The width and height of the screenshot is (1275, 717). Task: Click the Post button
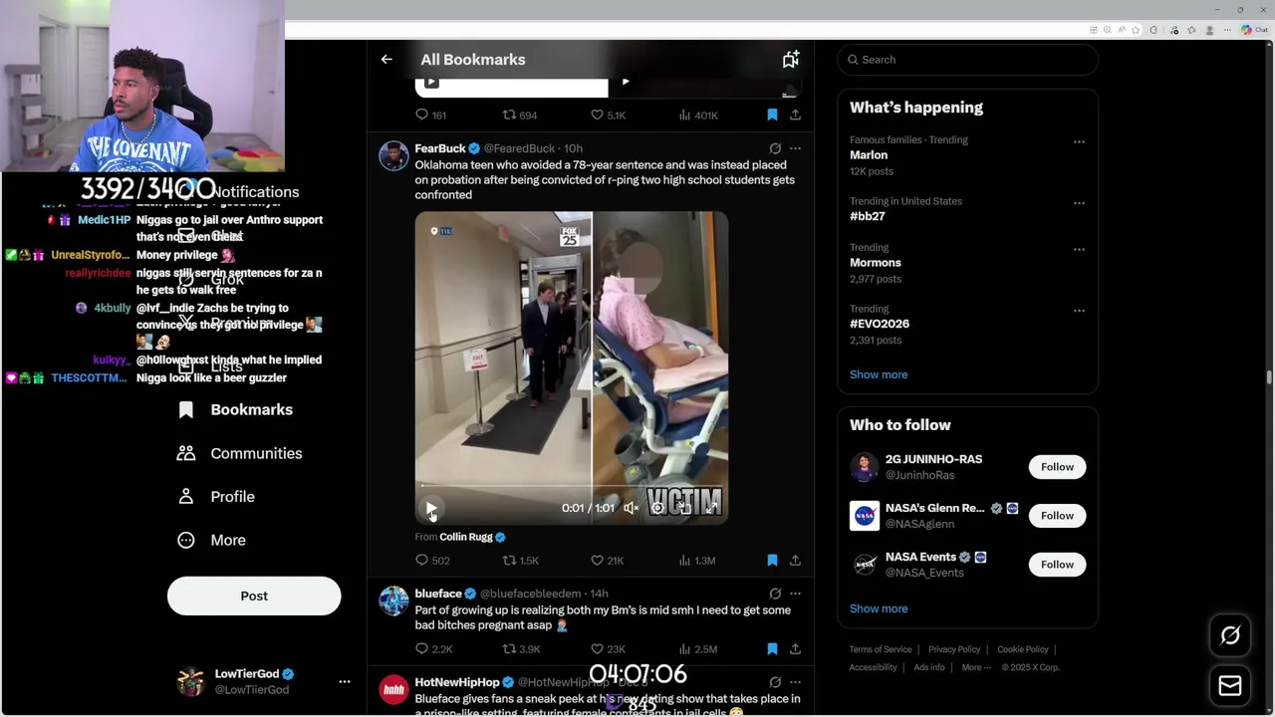point(254,596)
